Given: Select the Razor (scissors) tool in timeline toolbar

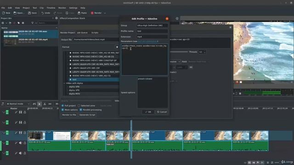Looking at the screenshot, I should point(45,104).
